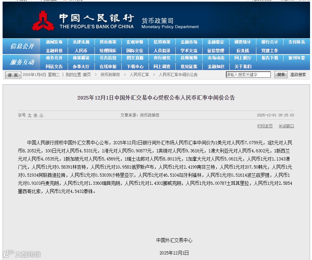The width and height of the screenshot is (312, 260).
Task: Open 市场动态 service link
Action: 216,58
